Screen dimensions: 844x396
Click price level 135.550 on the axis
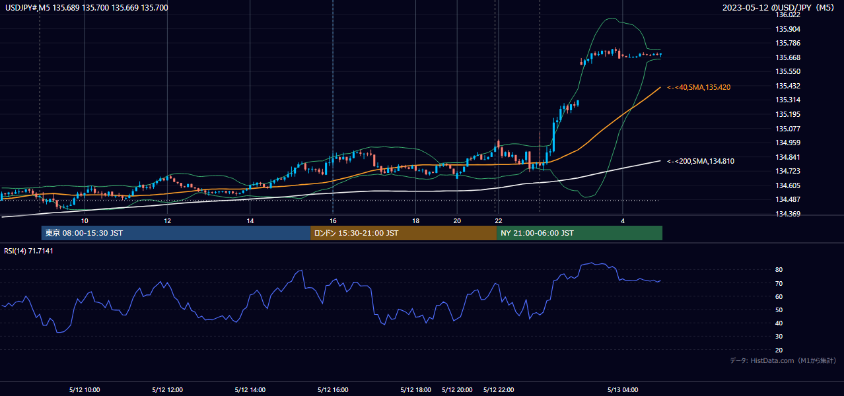click(x=788, y=71)
